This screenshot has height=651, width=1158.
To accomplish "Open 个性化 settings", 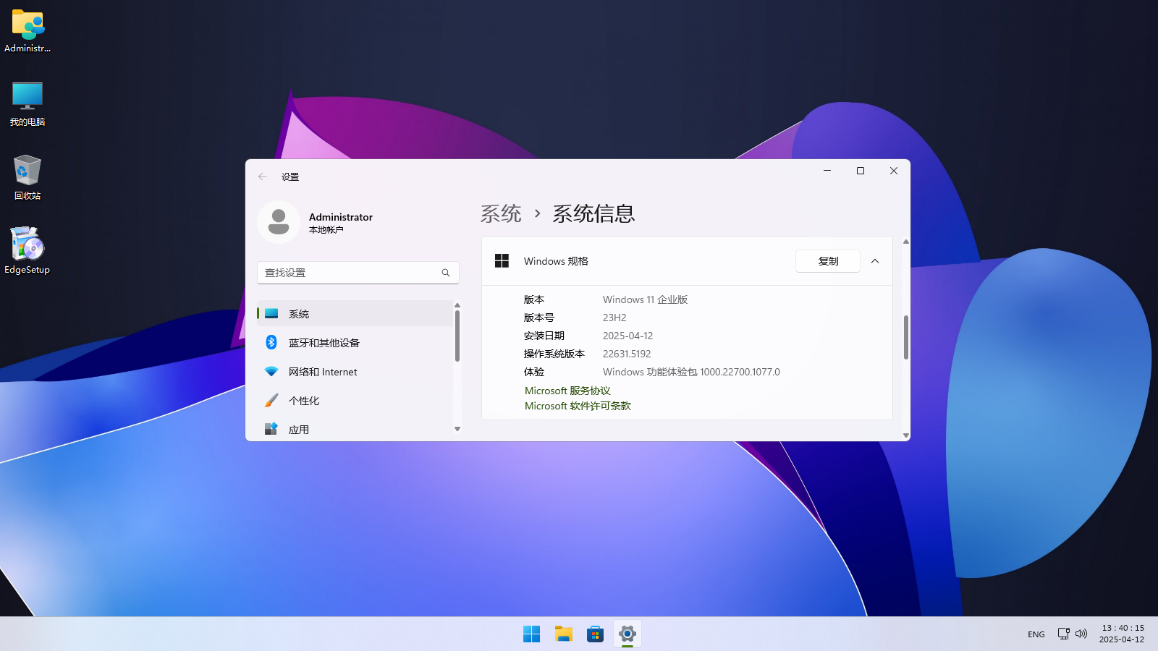I will [x=355, y=401].
